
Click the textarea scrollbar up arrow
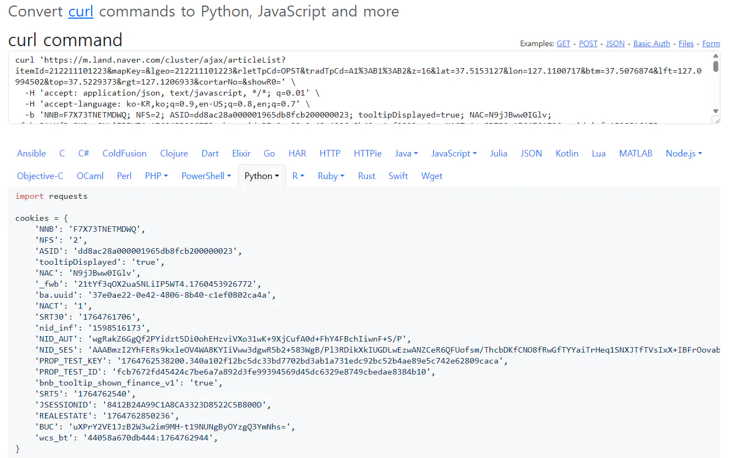[x=716, y=56]
